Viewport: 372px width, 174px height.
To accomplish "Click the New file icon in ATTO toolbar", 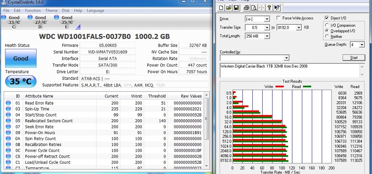I will pos(221,8).
